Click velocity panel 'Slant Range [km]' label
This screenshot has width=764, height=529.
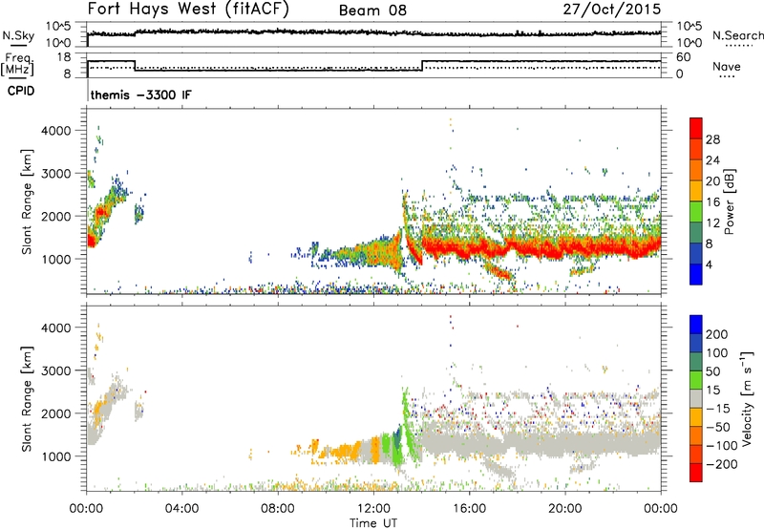coord(27,399)
